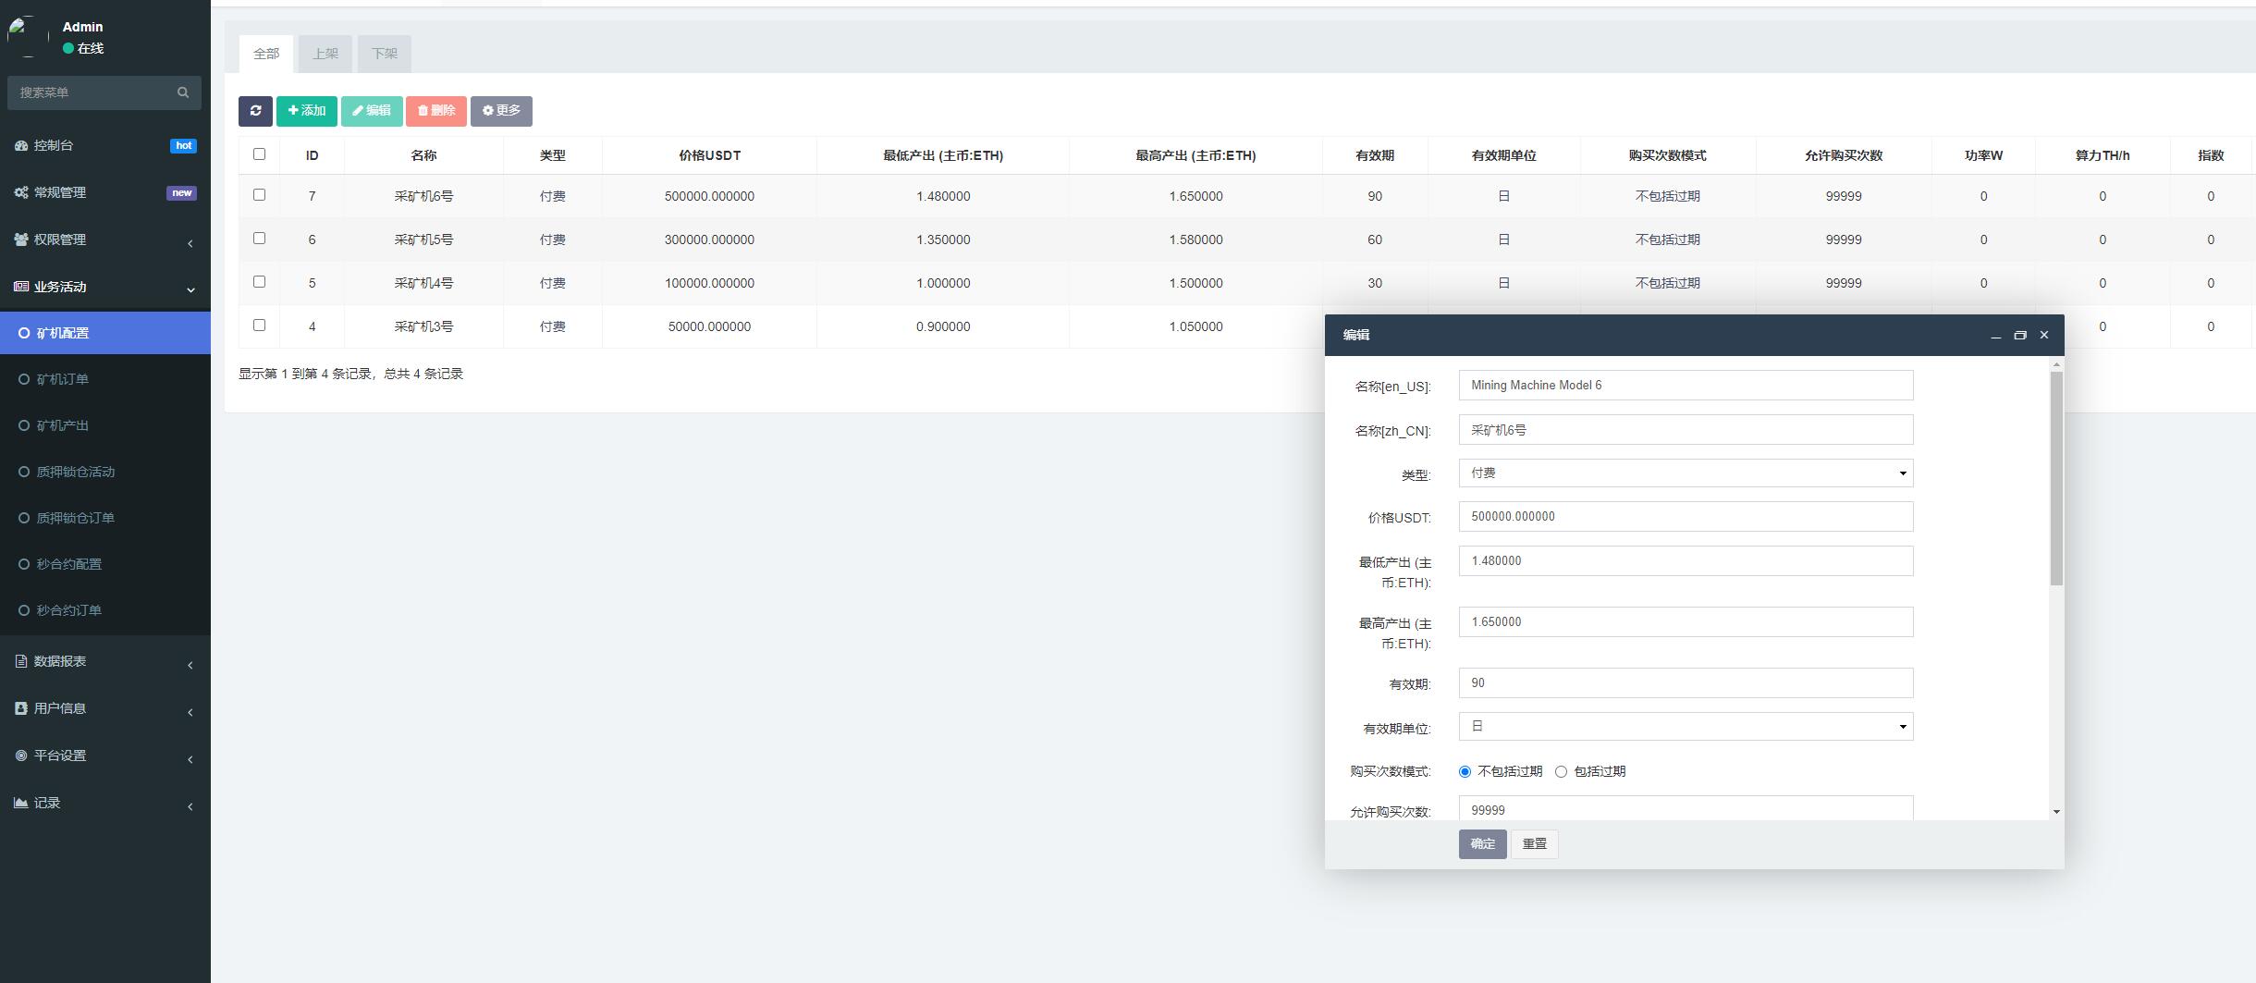
Task: Open 常规管理 in the sidebar
Action: tap(60, 192)
